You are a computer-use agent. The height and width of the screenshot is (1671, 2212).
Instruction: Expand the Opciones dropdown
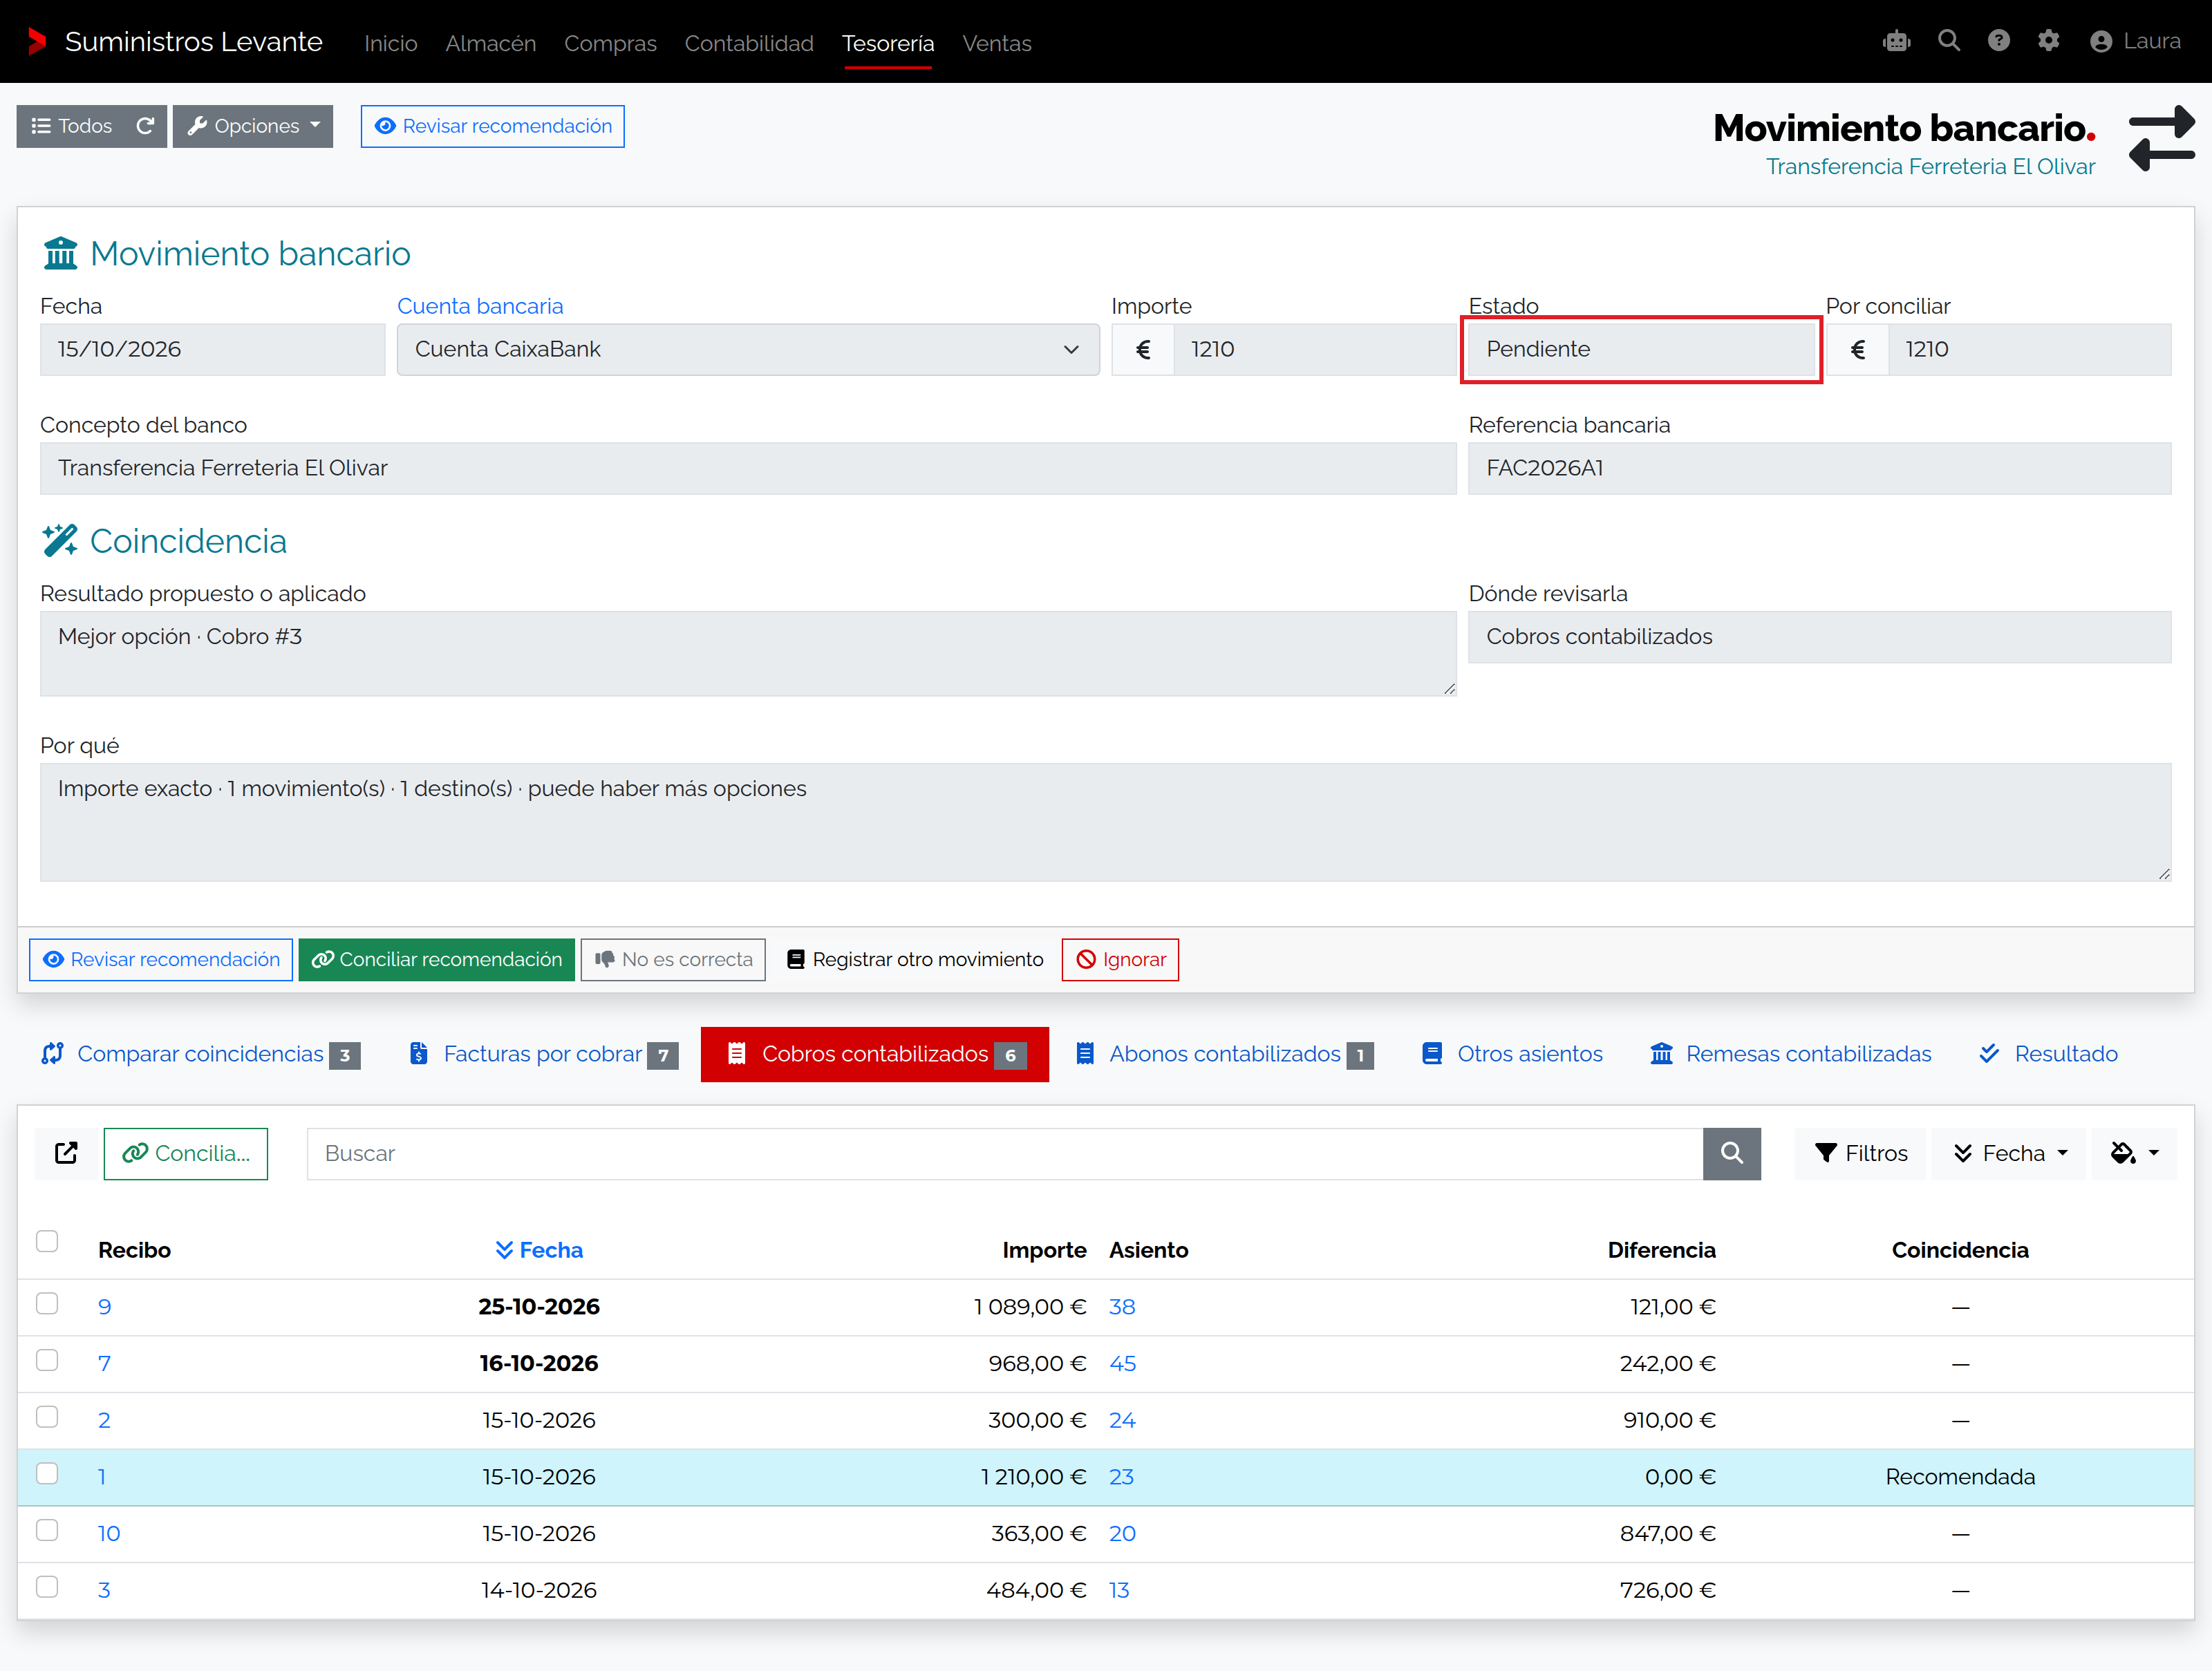pos(253,126)
